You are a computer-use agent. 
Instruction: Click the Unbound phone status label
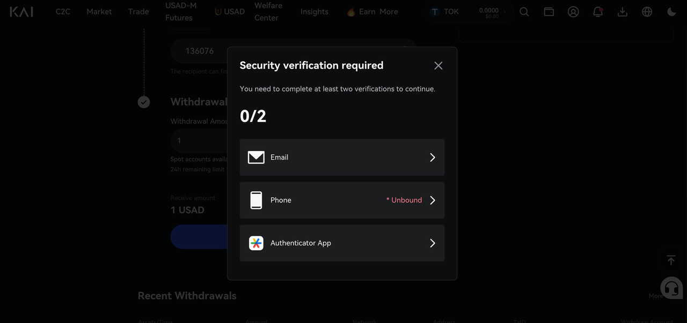coord(404,200)
